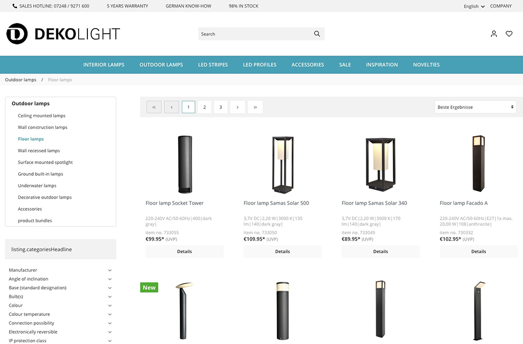Click into the Search field

[255, 34]
